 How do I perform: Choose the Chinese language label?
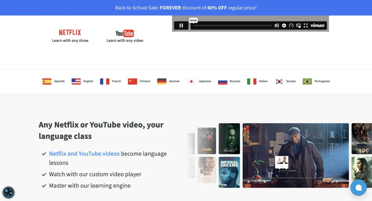click(x=145, y=81)
